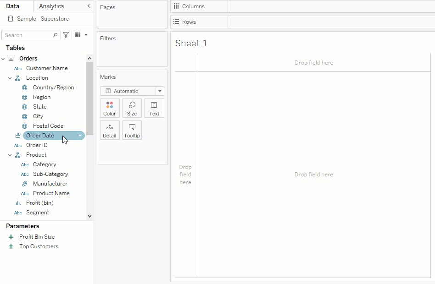Click the View Data grid icon
The image size is (435, 284).
[77, 35]
